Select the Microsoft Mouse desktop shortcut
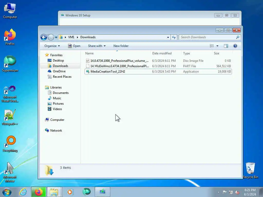Viewport: 263px width, 197px height. (10, 172)
